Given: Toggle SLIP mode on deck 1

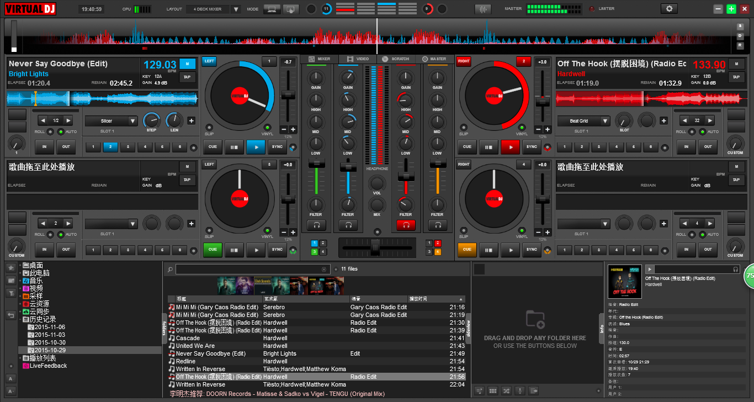Looking at the screenshot, I should point(209,128).
